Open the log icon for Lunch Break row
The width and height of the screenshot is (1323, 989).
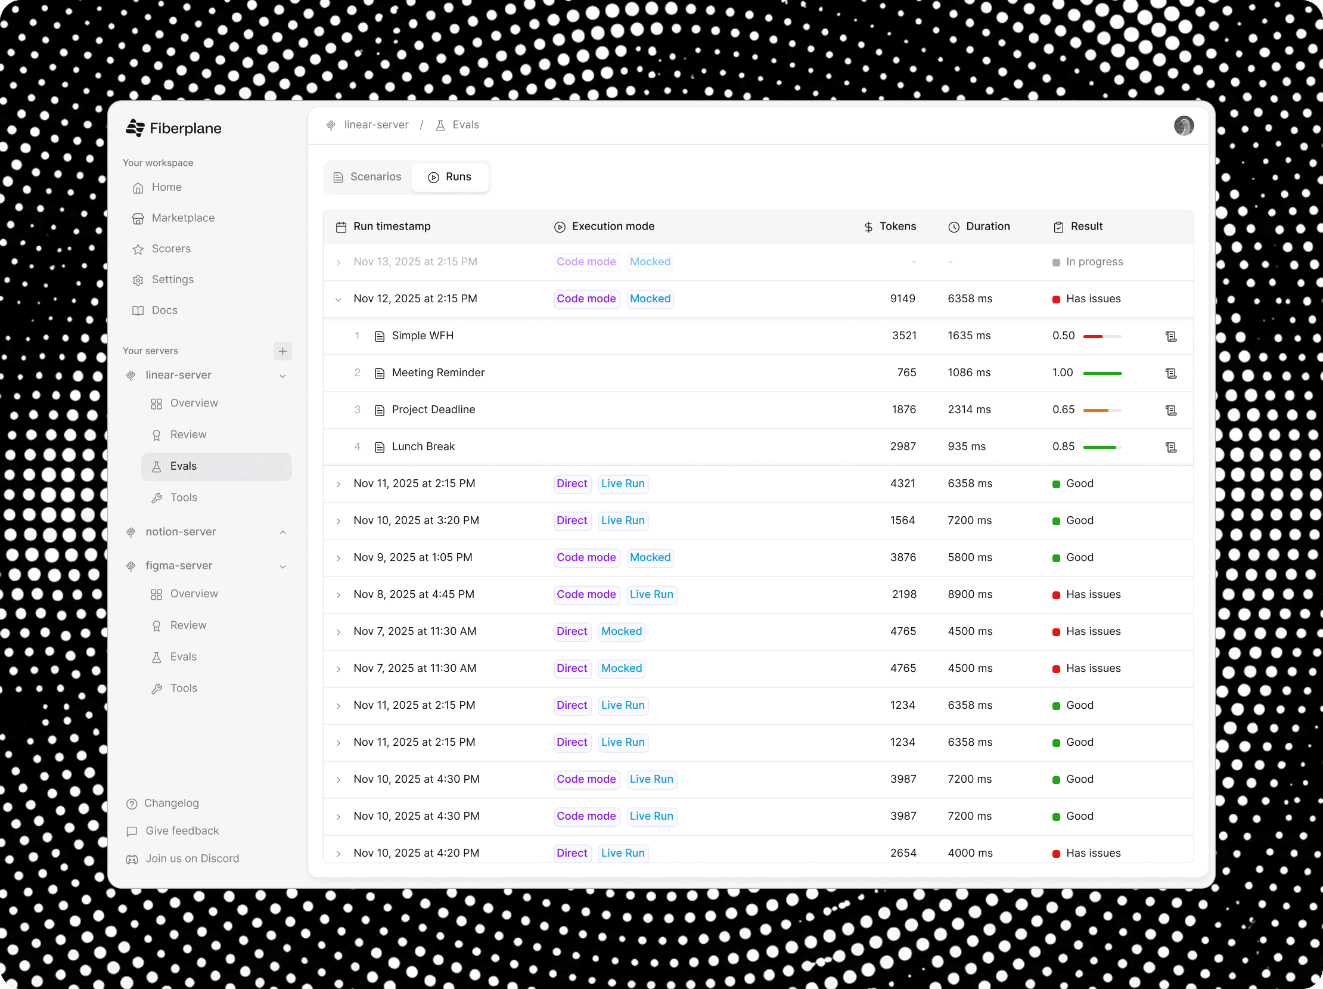pyautogui.click(x=1170, y=447)
